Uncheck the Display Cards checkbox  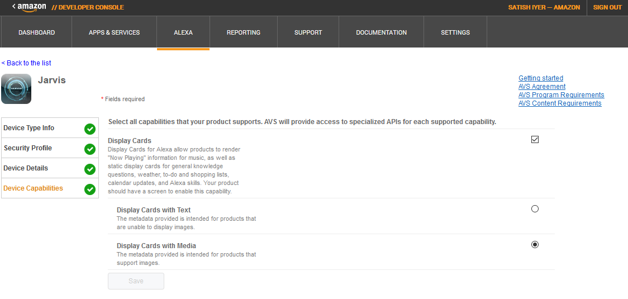[535, 140]
